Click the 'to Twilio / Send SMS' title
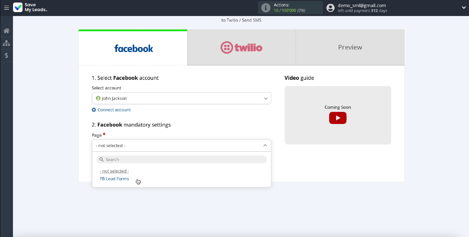 click(x=241, y=20)
